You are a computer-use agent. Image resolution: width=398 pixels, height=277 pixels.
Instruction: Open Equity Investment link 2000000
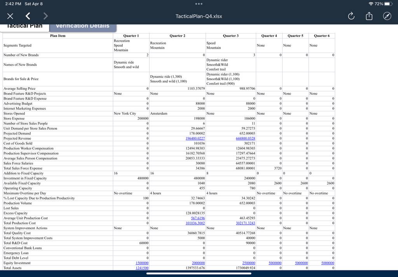click(x=198, y=263)
